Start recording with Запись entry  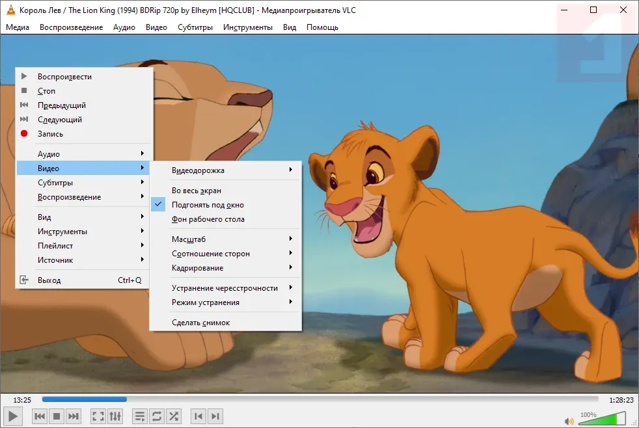tap(84, 133)
